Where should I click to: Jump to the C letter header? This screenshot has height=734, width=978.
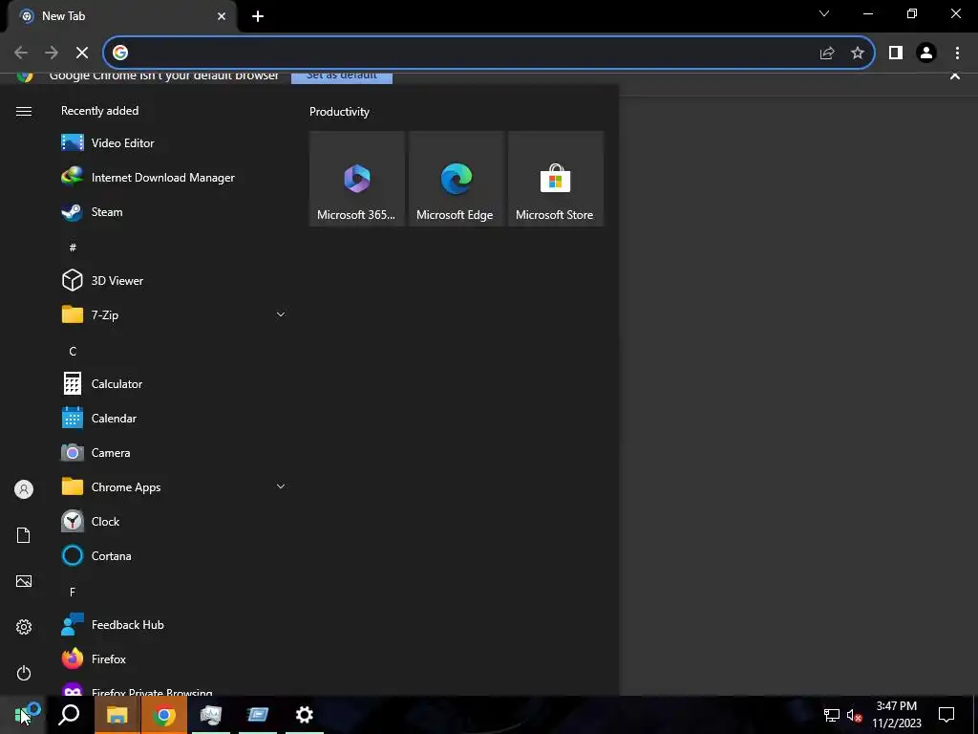[x=73, y=352]
